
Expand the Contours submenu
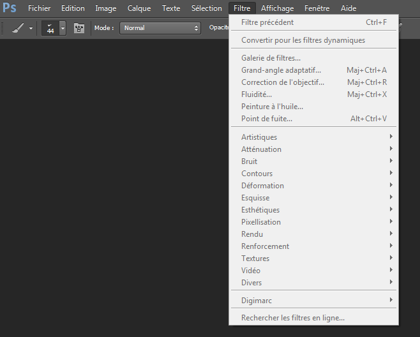313,174
